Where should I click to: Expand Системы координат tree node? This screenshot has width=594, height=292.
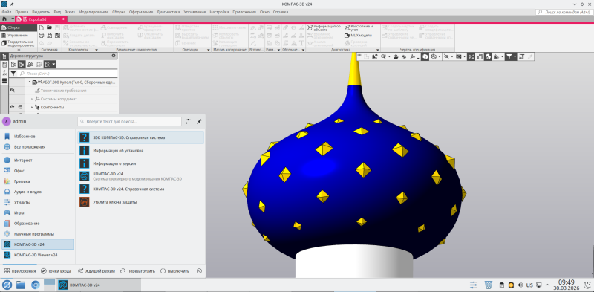click(32, 99)
